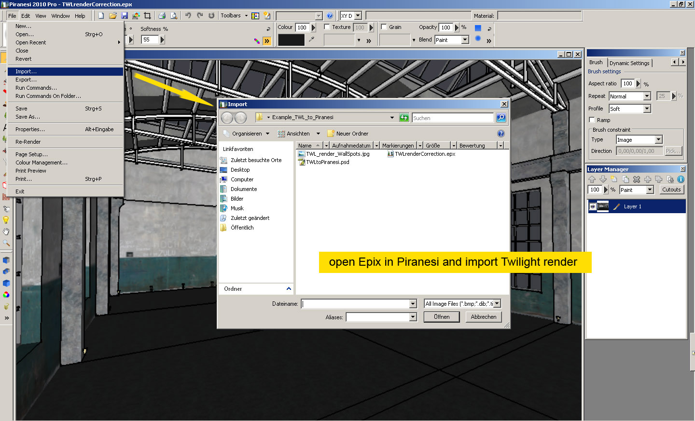
Task: Click the green refresh icon in Import dialog
Action: tap(404, 118)
